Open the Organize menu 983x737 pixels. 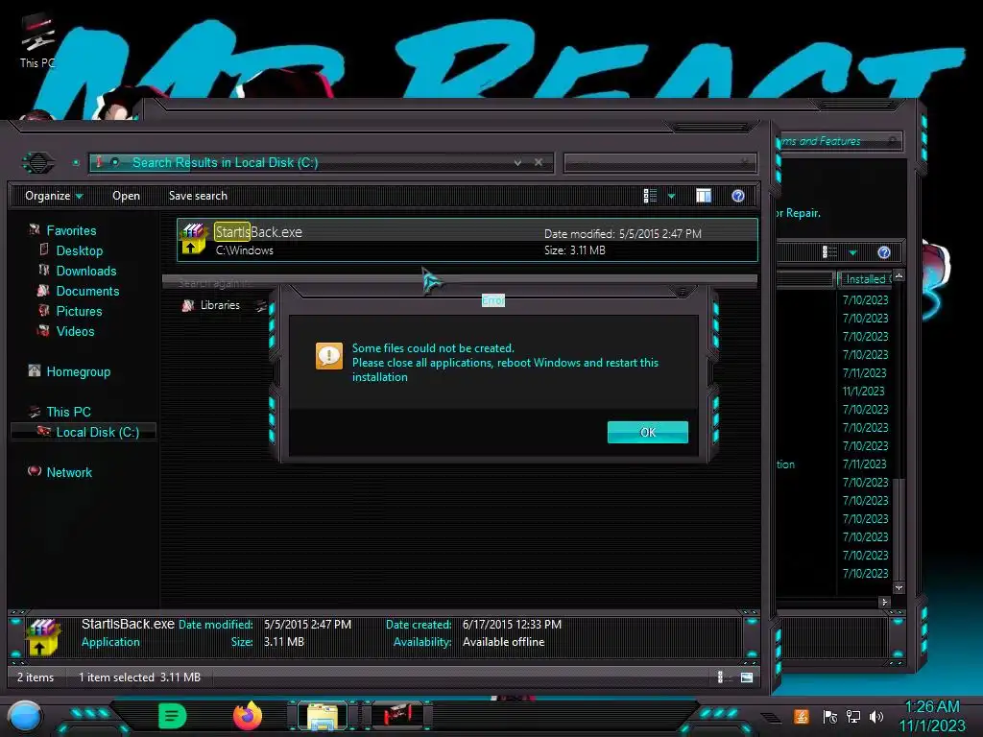(54, 196)
